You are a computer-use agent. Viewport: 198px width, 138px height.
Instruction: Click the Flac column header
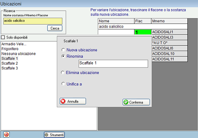pos(143,21)
